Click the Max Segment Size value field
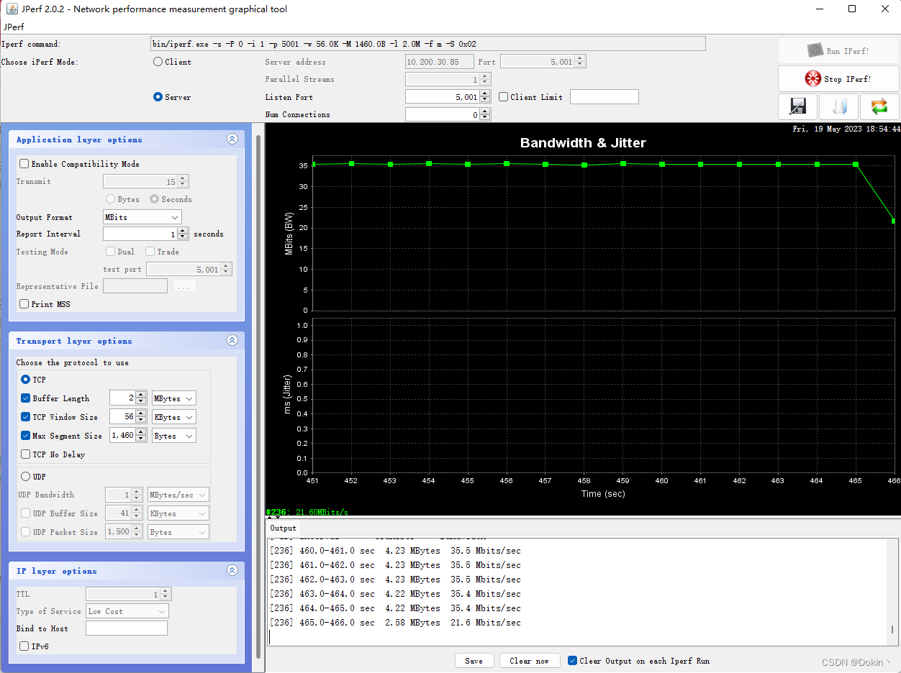The width and height of the screenshot is (901, 673). click(x=122, y=436)
